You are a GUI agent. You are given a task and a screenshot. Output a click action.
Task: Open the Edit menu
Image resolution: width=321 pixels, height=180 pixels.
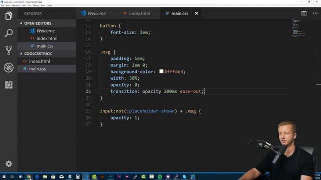pyautogui.click(x=8, y=5)
